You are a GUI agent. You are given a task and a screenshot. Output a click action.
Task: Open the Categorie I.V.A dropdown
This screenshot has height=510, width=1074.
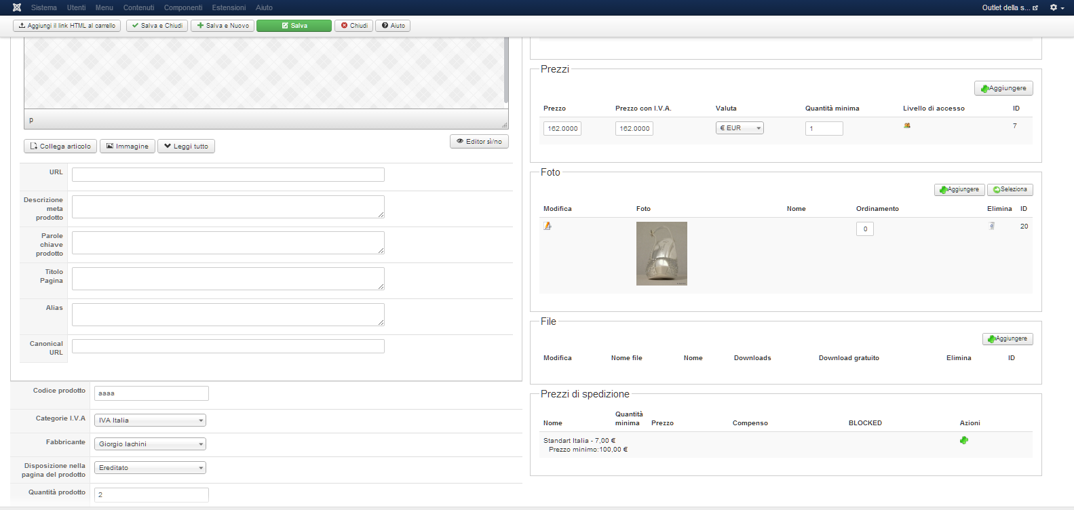click(150, 420)
